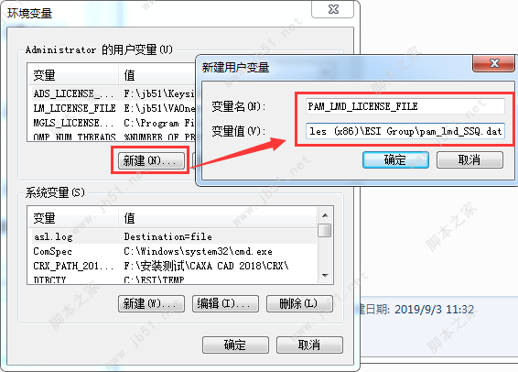
Task: Click the system variables scrollbar thumb
Action: click(325, 231)
